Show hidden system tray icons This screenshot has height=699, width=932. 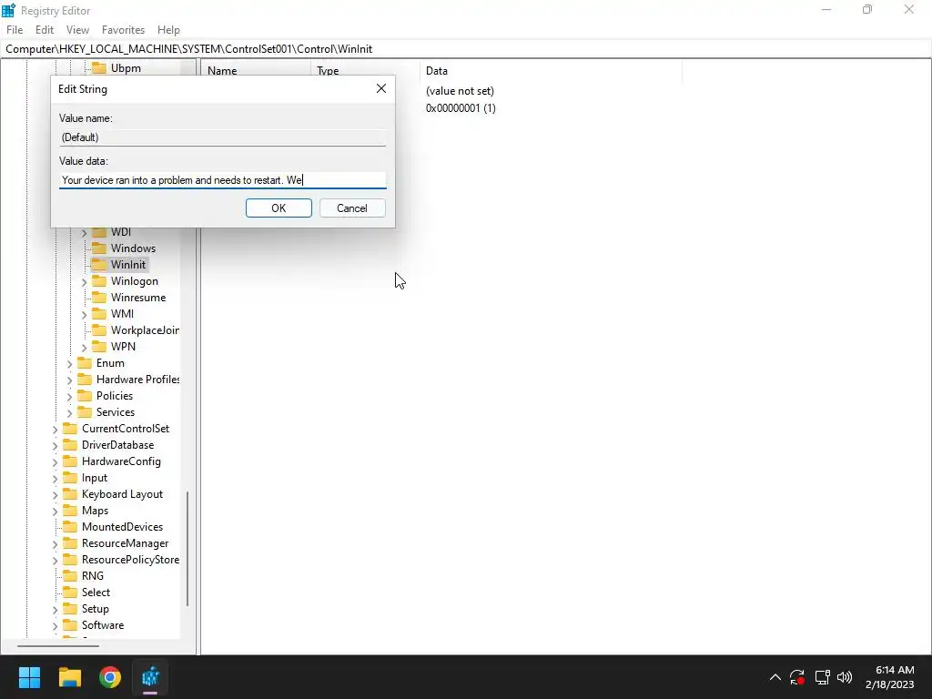tap(775, 677)
